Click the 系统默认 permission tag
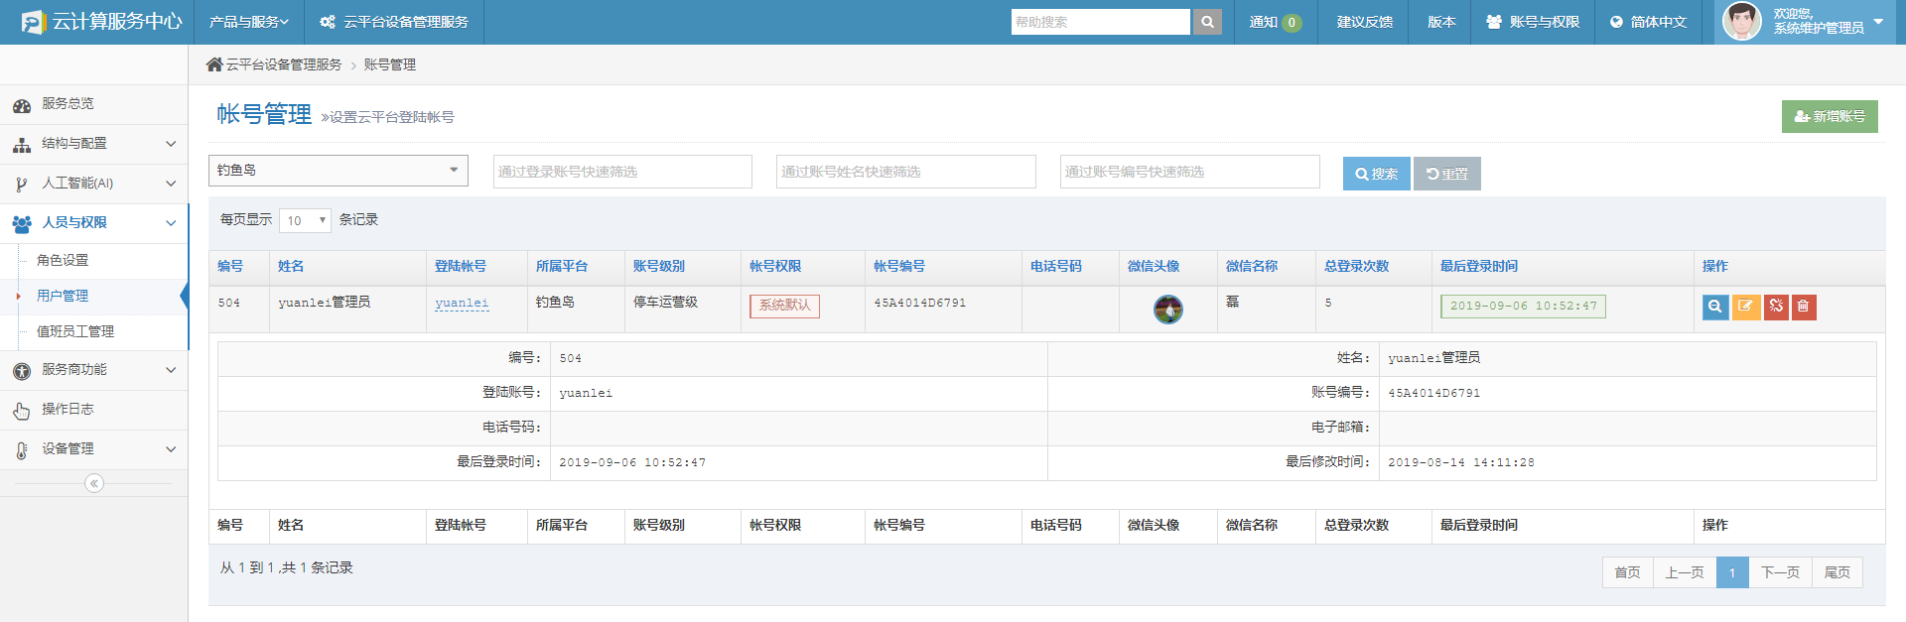 click(784, 306)
